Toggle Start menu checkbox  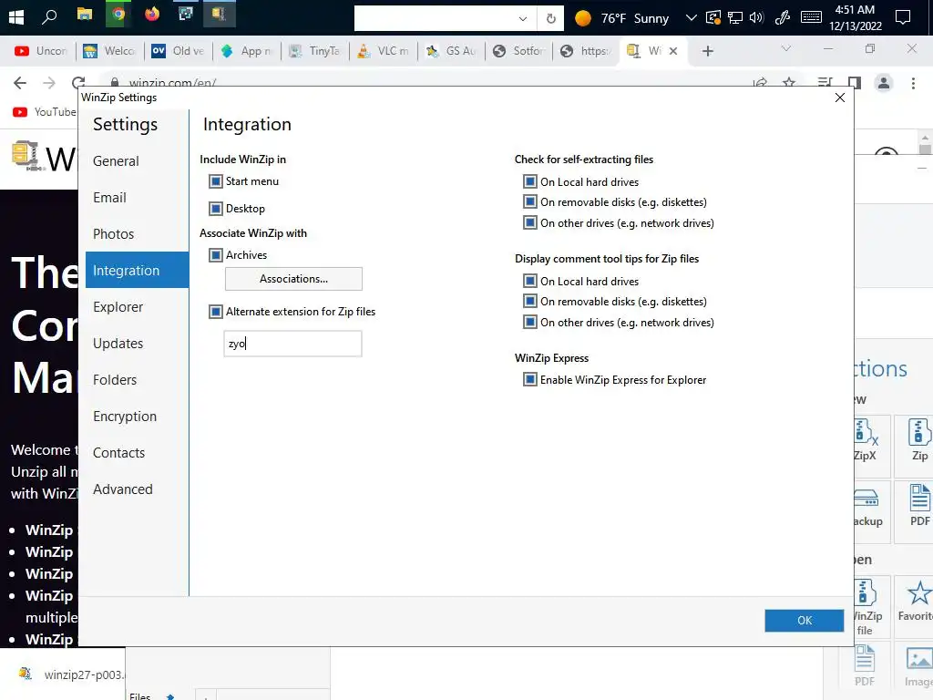[216, 181]
